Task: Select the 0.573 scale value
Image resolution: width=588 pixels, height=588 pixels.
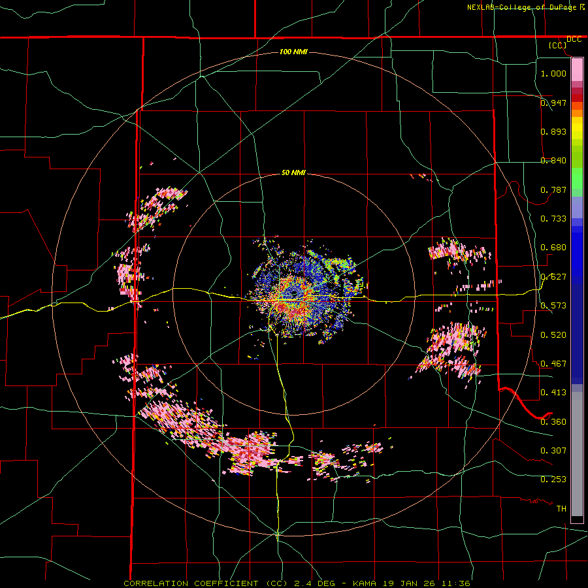Action: click(x=553, y=305)
